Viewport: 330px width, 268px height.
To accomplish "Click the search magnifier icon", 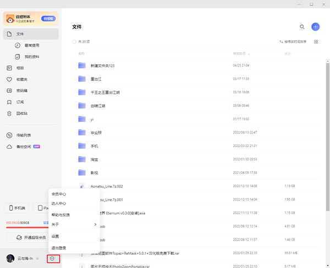I will tap(301, 26).
